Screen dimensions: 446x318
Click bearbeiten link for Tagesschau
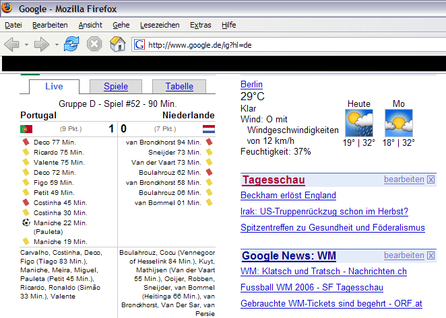coord(404,180)
